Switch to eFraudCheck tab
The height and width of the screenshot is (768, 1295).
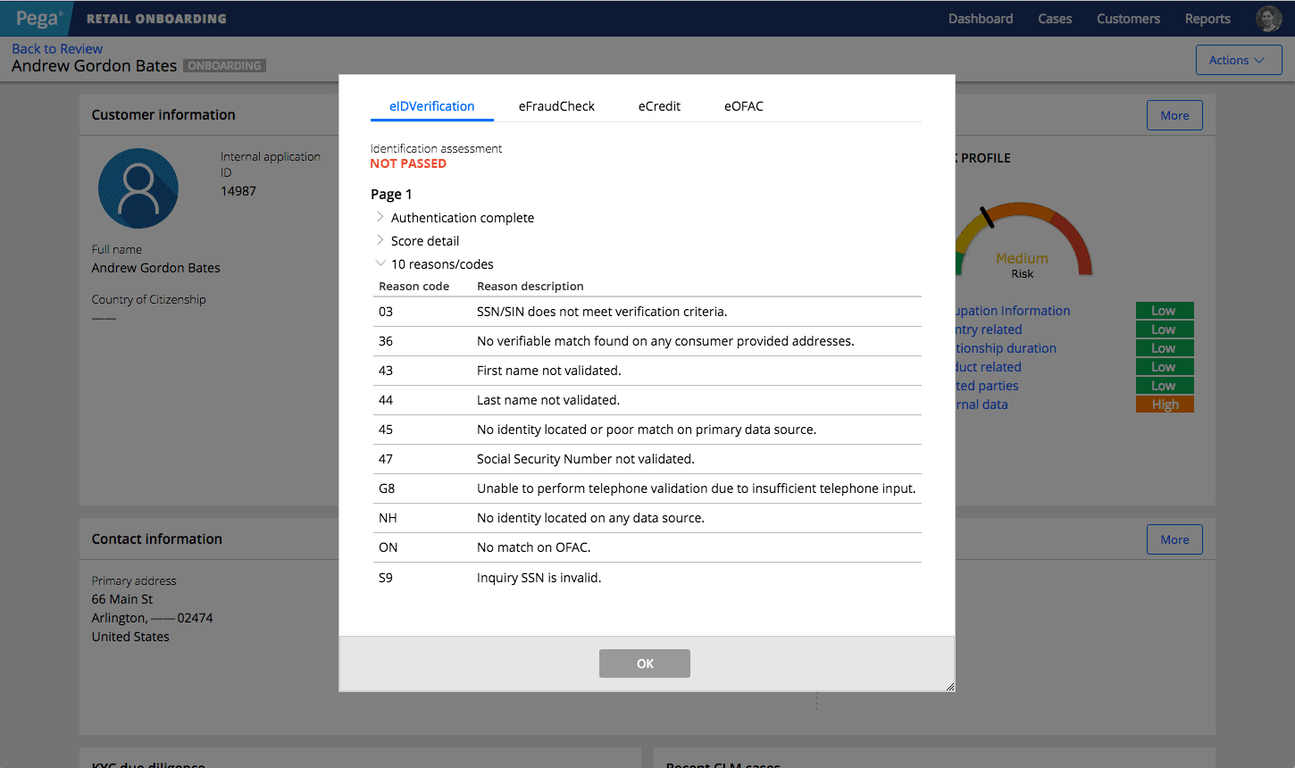tap(556, 106)
